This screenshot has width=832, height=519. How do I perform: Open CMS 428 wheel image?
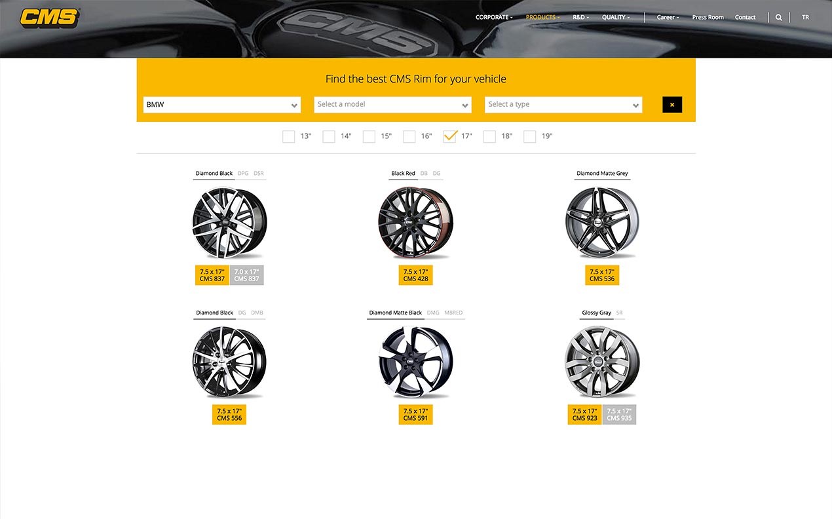coord(416,223)
